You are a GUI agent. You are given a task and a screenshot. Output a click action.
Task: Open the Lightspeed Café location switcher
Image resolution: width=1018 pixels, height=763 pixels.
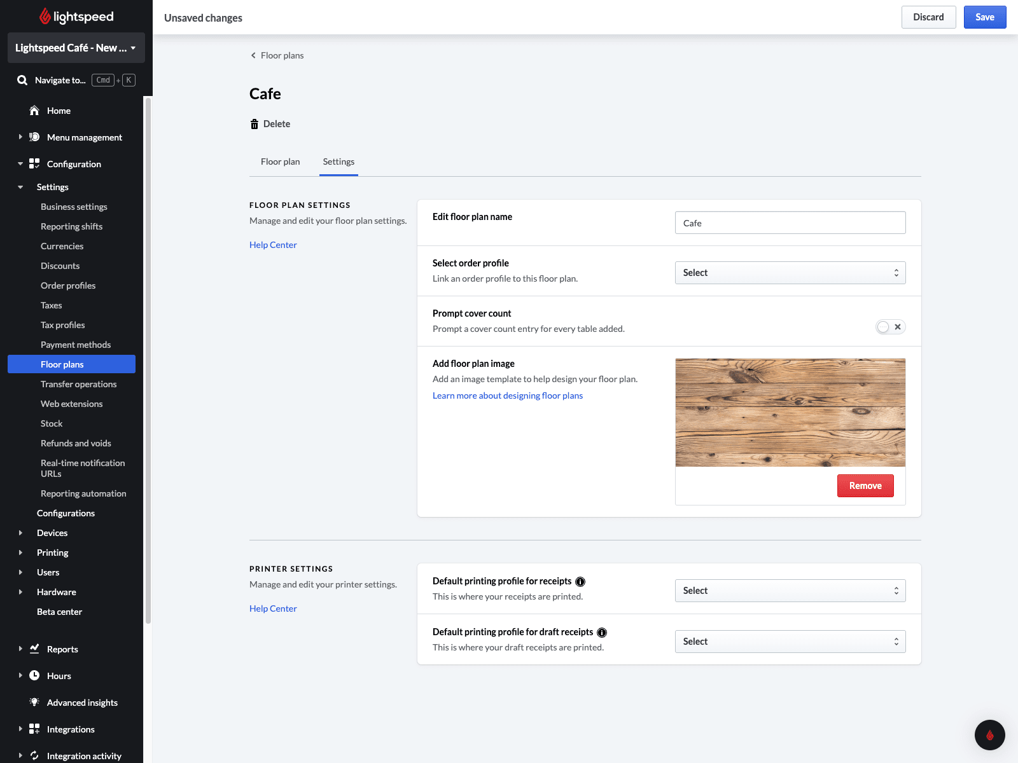tap(76, 48)
